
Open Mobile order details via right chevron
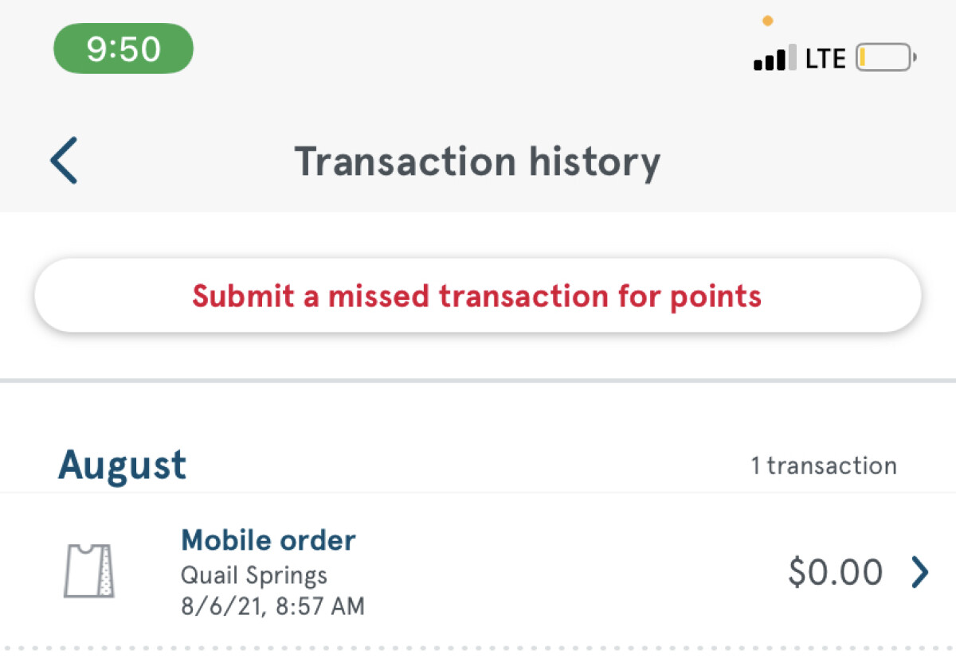(x=920, y=571)
